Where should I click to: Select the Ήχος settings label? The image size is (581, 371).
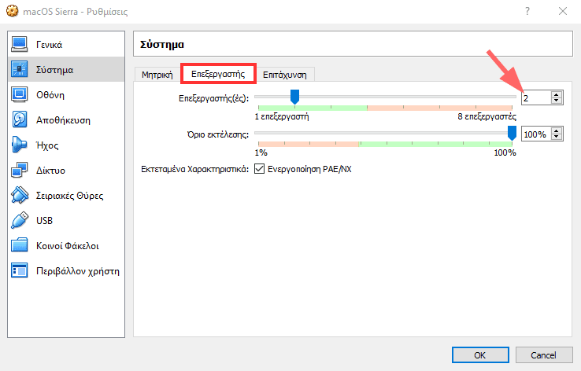point(47,145)
